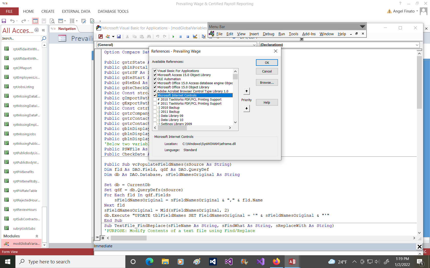Move reference priority up with arrow button

point(246,91)
